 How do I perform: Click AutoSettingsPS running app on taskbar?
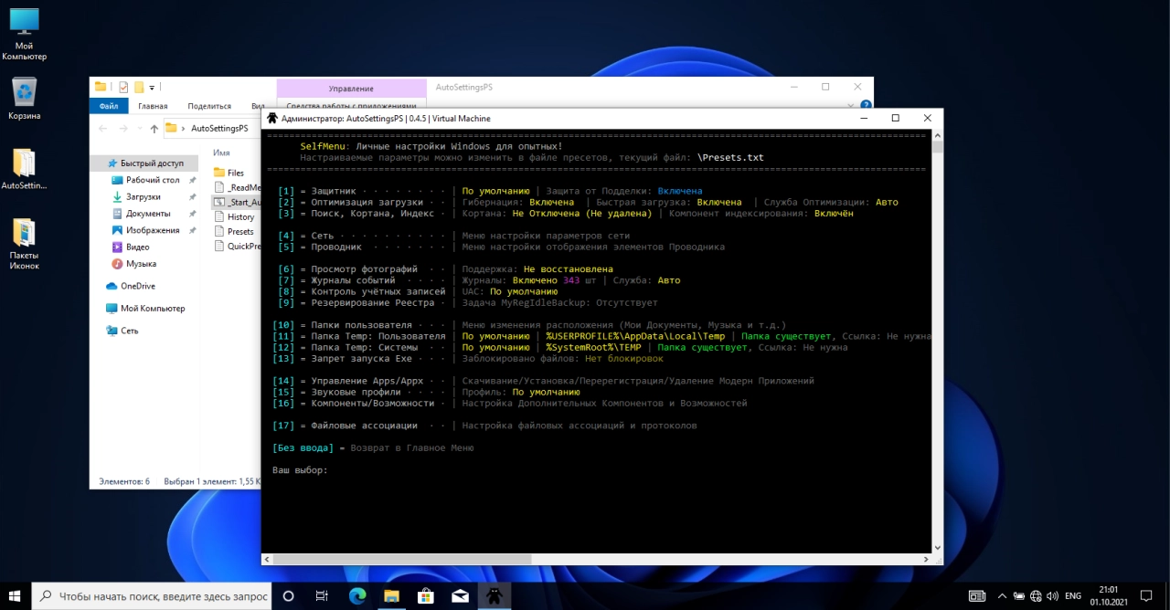494,595
